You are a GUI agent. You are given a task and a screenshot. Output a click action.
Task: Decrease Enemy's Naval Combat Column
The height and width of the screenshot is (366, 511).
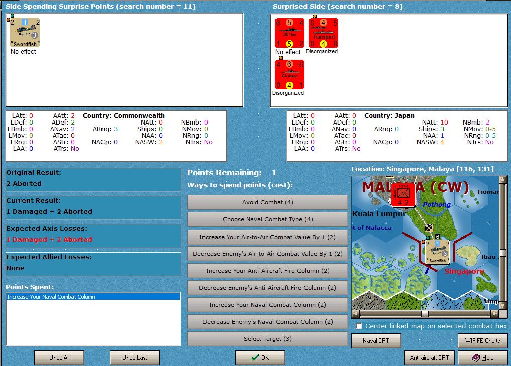coord(267,322)
